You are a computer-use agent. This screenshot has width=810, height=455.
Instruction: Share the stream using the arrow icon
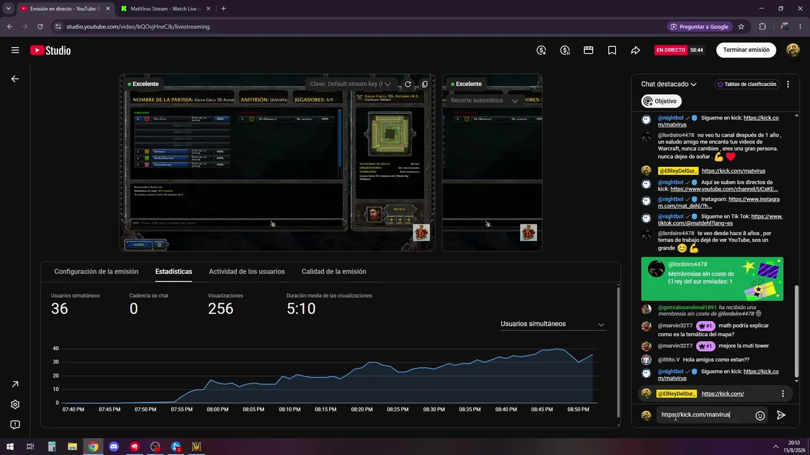[x=636, y=50]
